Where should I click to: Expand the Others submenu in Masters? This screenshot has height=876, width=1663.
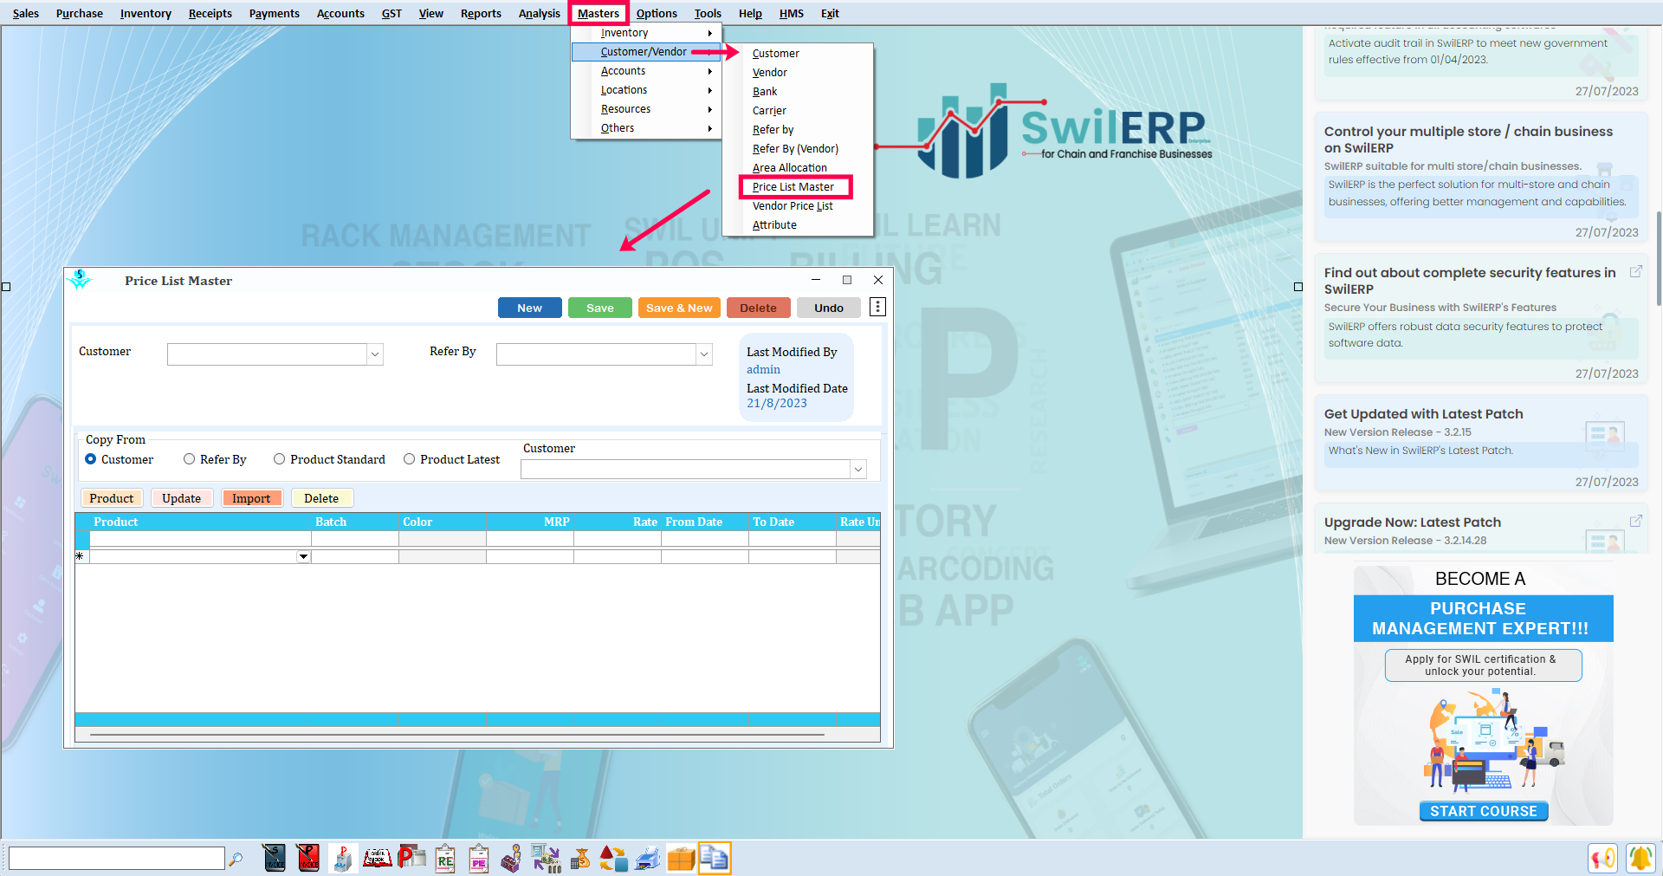click(646, 128)
